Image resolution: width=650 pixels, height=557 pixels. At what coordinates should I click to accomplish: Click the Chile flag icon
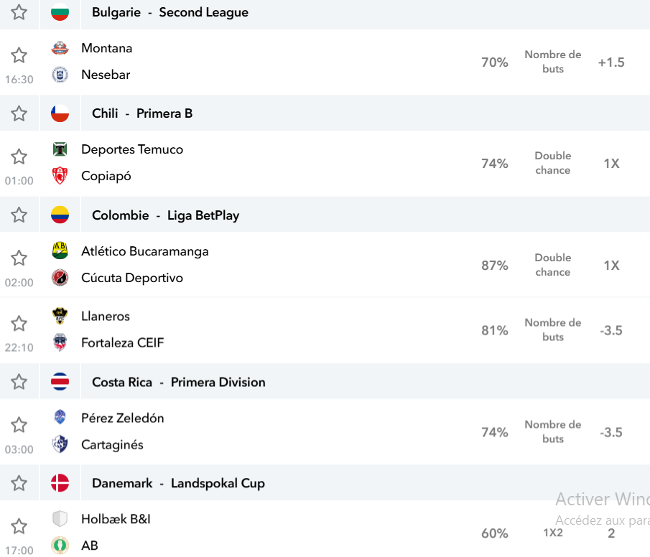tap(60, 113)
